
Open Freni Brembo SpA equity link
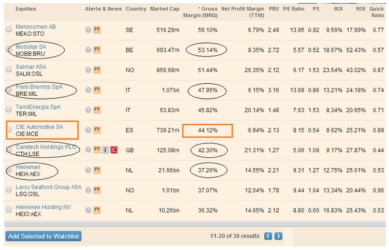click(39, 87)
